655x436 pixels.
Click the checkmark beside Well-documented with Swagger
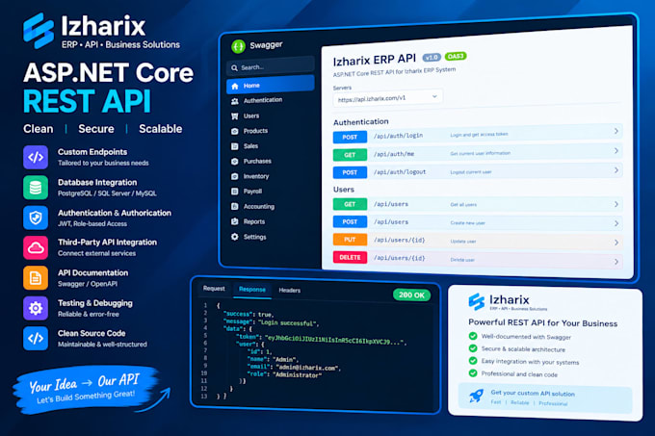coord(473,336)
